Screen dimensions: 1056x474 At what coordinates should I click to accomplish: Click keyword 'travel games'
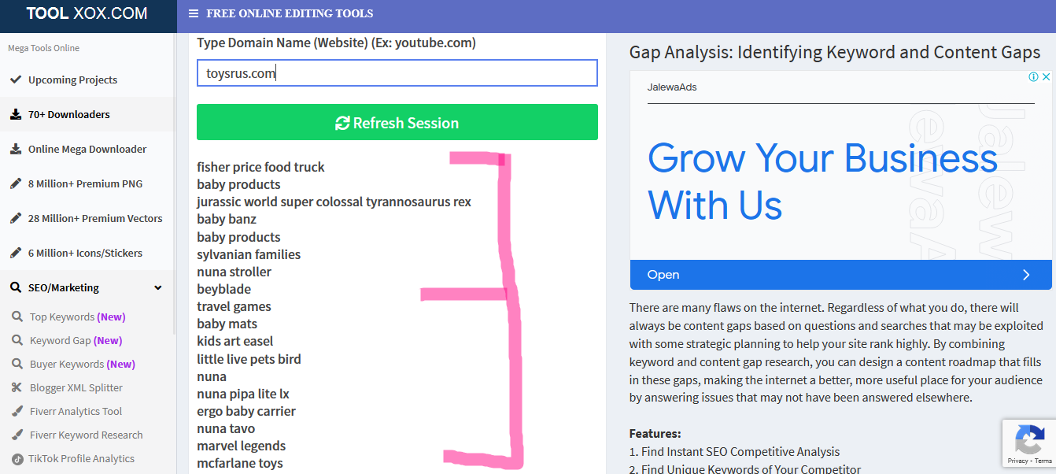(x=234, y=306)
